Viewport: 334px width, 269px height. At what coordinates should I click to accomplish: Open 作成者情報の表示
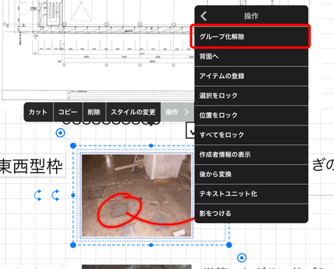coord(251,154)
